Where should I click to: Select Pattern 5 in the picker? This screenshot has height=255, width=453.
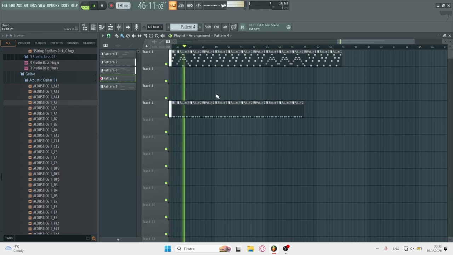point(118,86)
